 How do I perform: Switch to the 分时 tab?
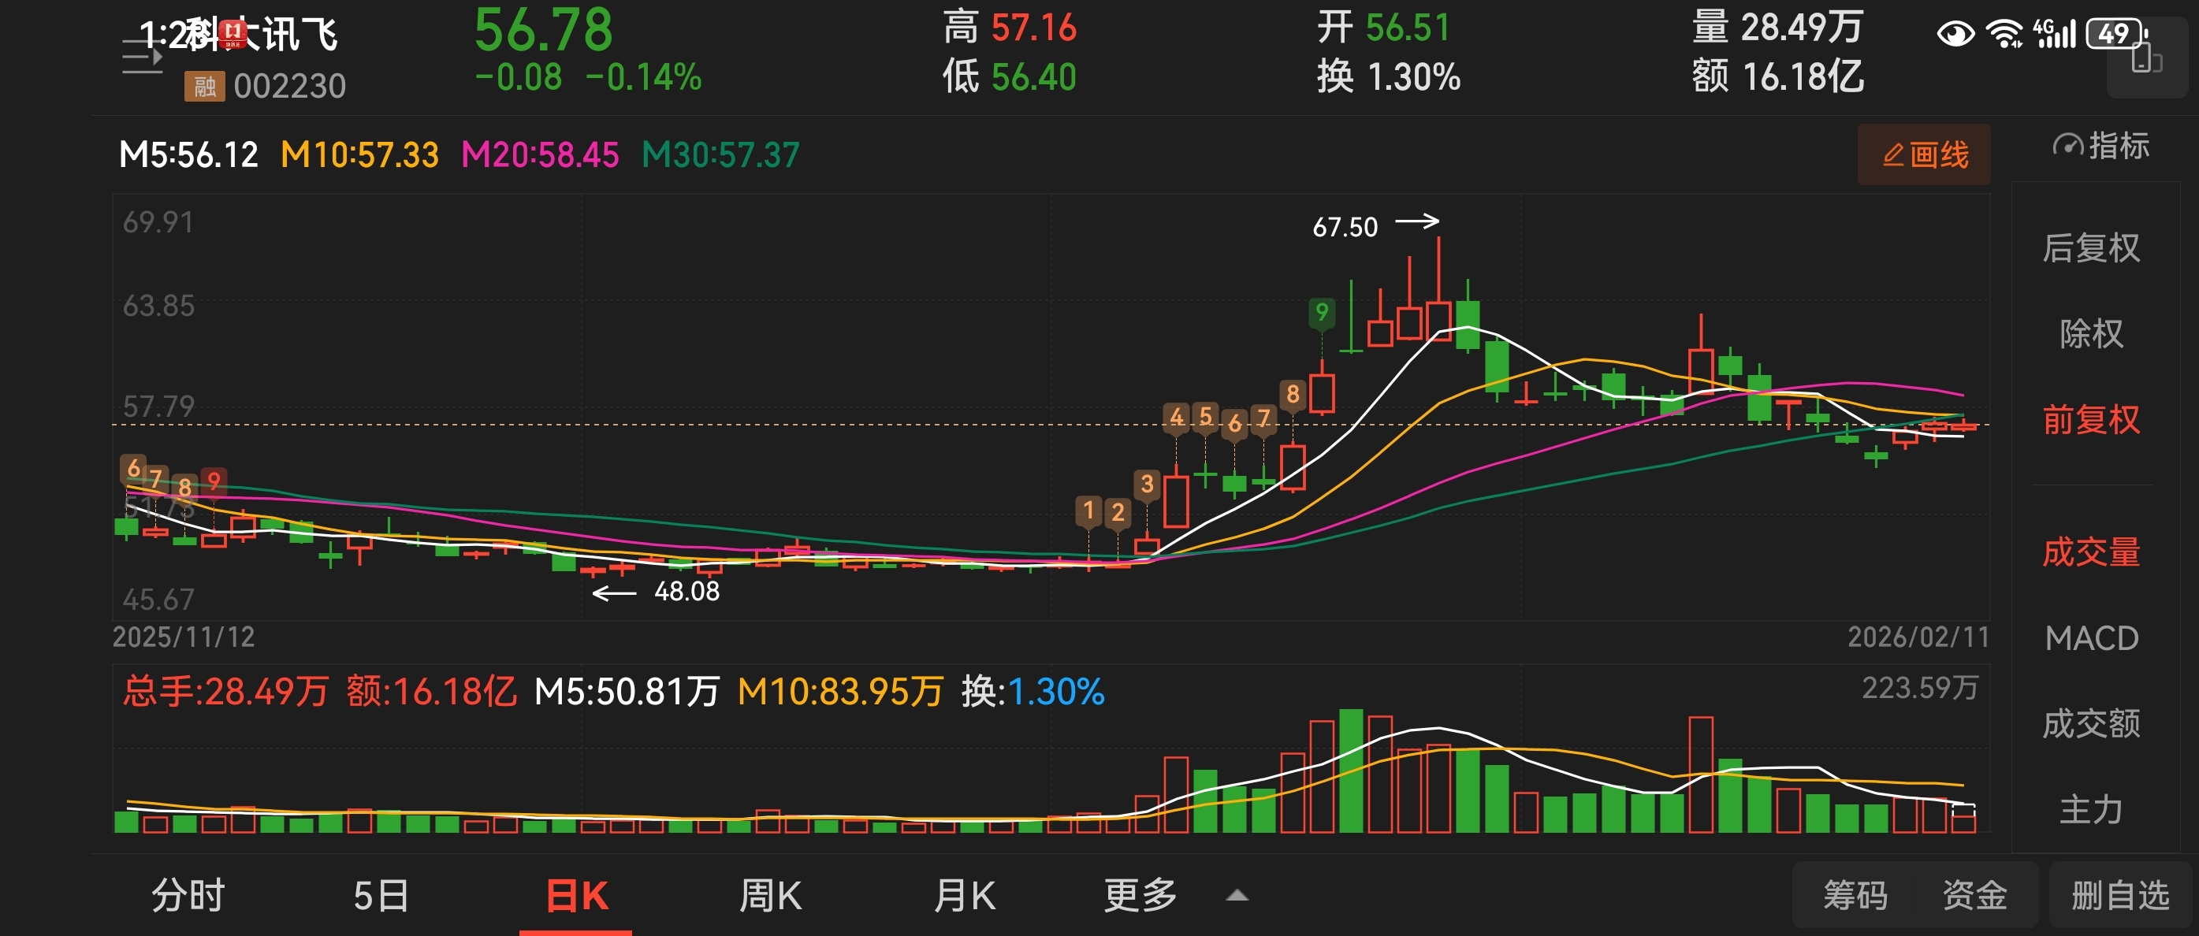[x=188, y=896]
